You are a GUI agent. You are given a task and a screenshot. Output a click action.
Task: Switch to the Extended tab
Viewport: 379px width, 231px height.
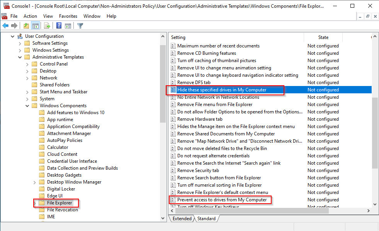pyautogui.click(x=182, y=219)
